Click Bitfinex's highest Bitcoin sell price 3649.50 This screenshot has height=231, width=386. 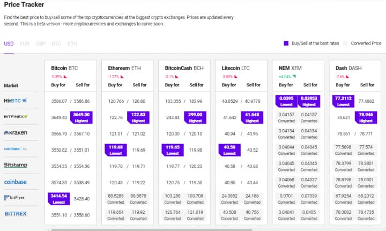83,117
